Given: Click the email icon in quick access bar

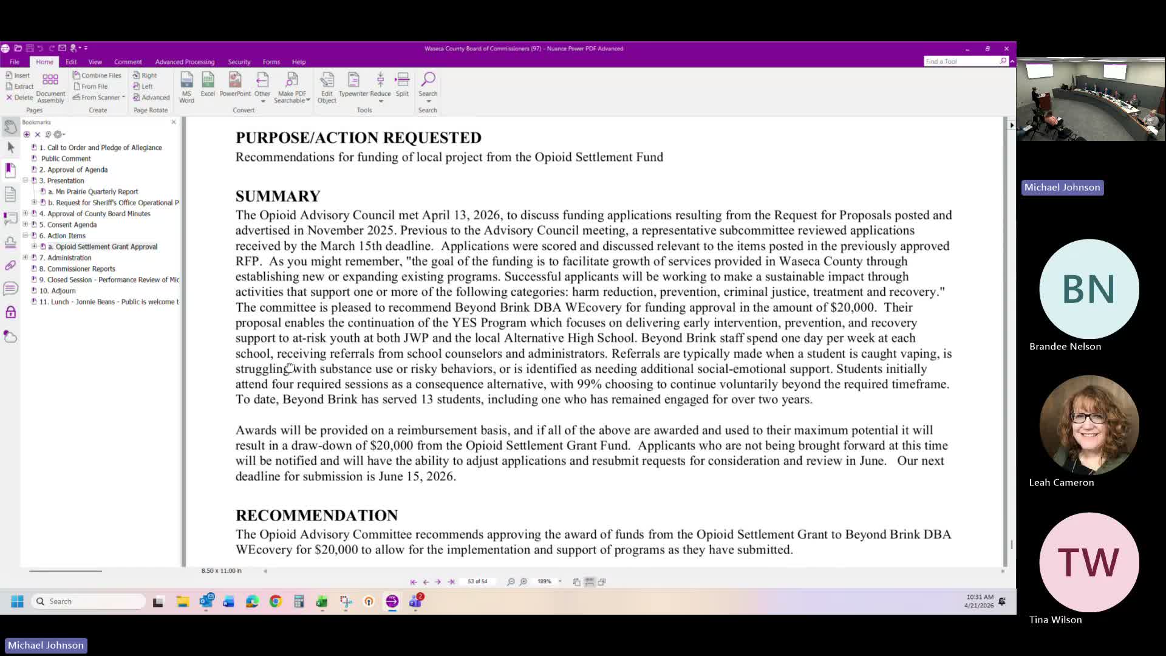Looking at the screenshot, I should (62, 48).
